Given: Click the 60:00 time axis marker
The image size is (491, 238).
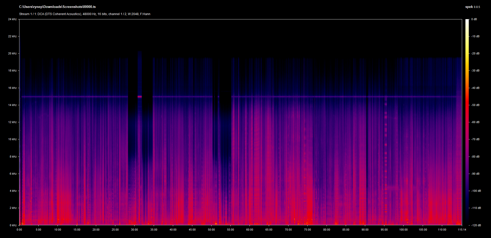Looking at the screenshot, I should pos(250,230).
